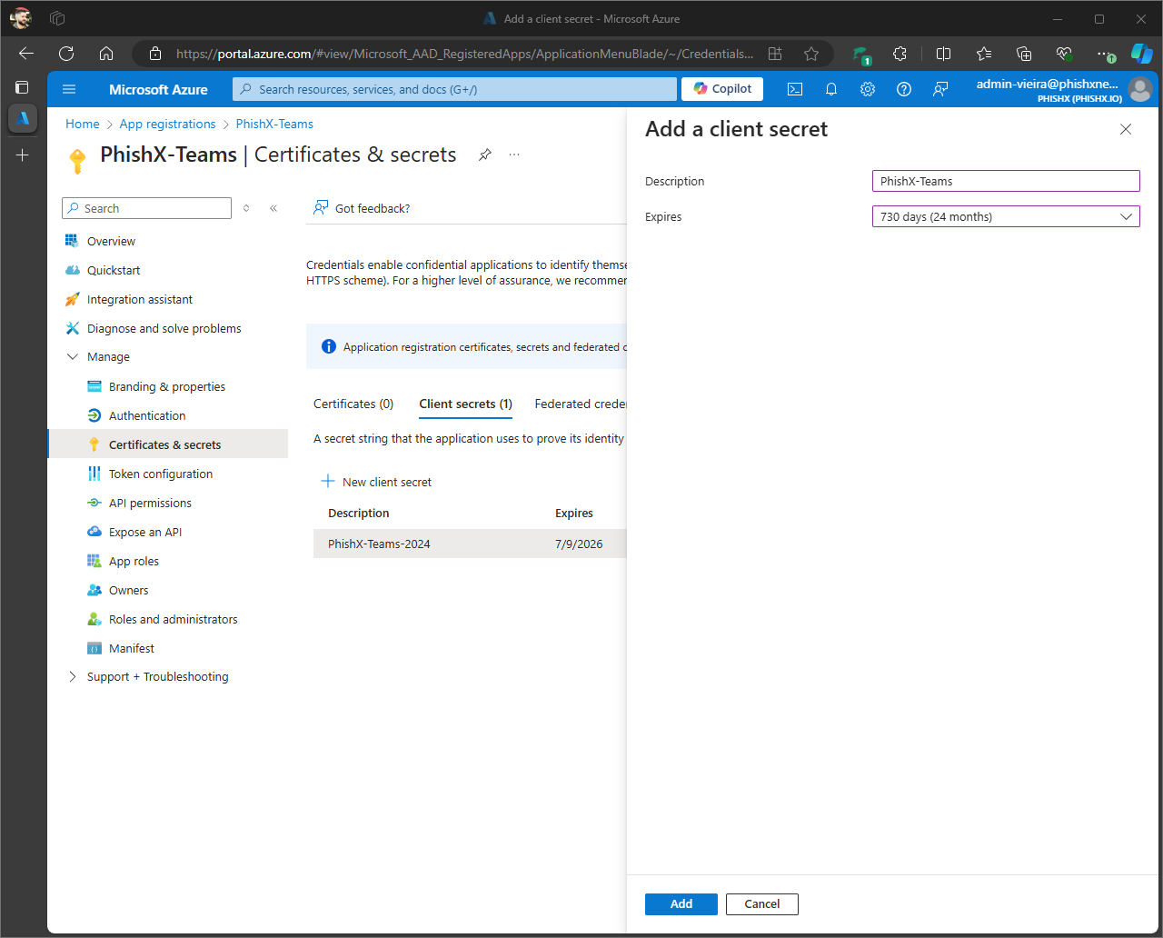Open the admin-vieira account avatar
The height and width of the screenshot is (938, 1163).
click(1139, 89)
